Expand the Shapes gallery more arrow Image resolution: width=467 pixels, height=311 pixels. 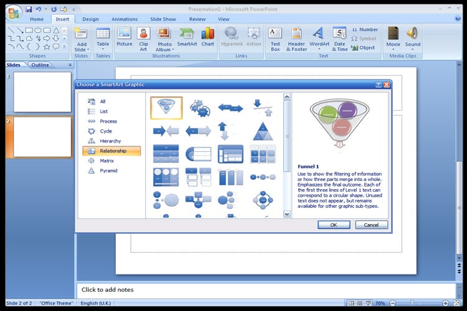coord(64,47)
